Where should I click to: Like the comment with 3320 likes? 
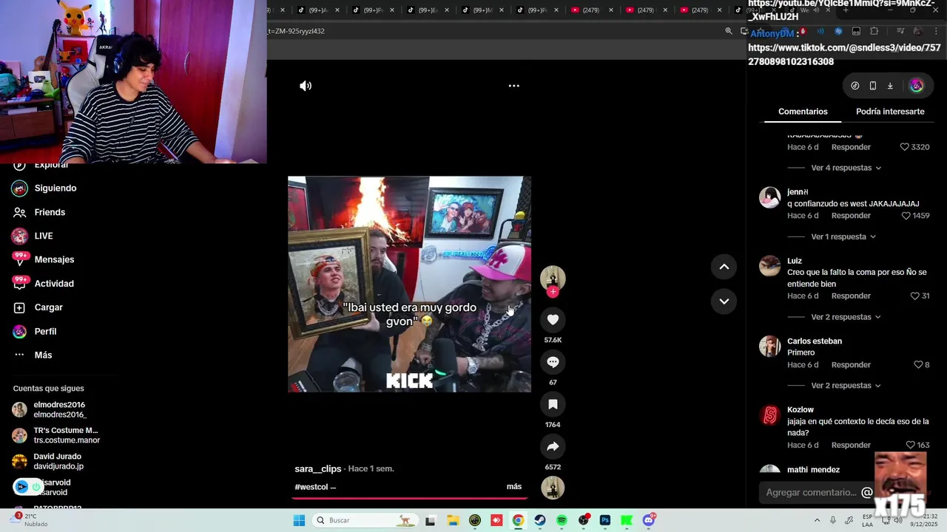coord(904,147)
